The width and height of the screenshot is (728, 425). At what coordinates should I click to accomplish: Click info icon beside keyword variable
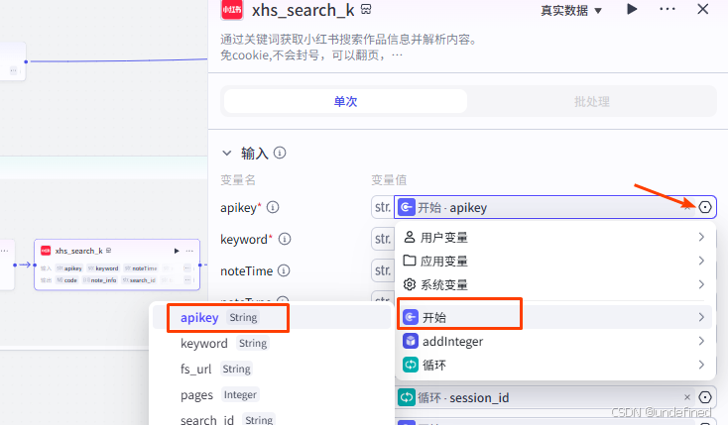[284, 239]
